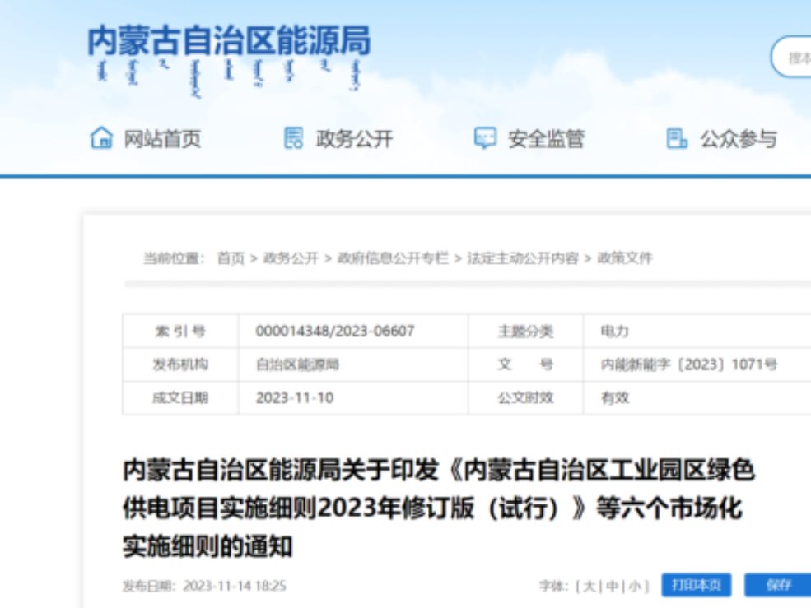811x608 pixels.
Task: Open the 公众参与 navigation item
Action: pyautogui.click(x=739, y=138)
